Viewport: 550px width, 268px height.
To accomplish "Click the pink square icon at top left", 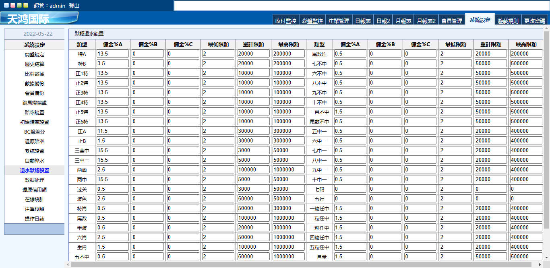I will [12, 6].
